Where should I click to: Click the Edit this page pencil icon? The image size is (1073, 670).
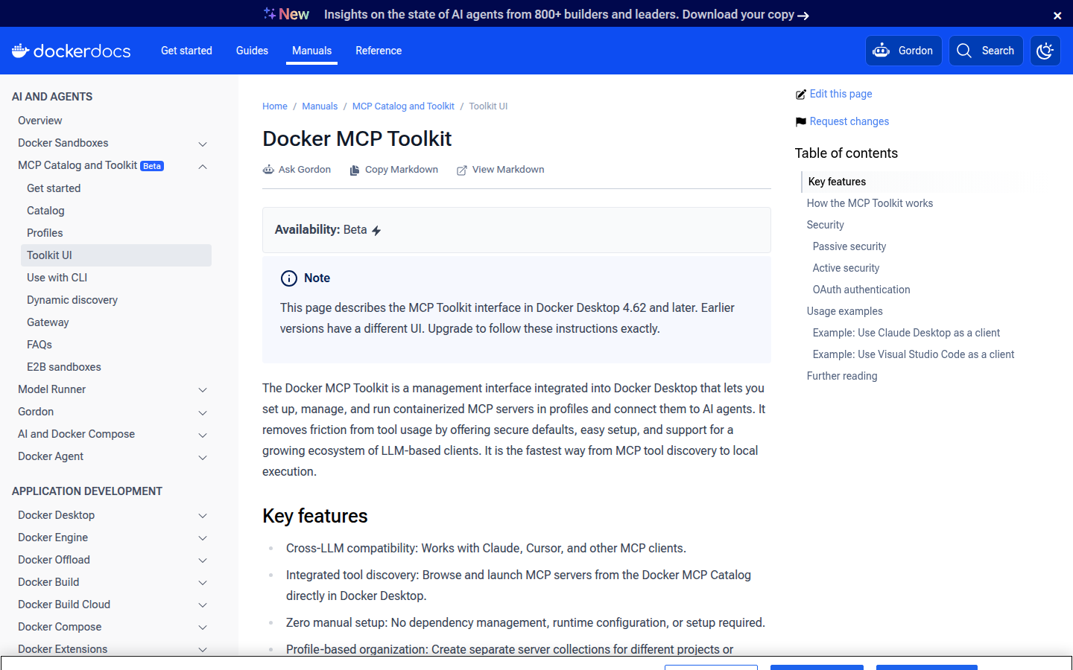801,95
